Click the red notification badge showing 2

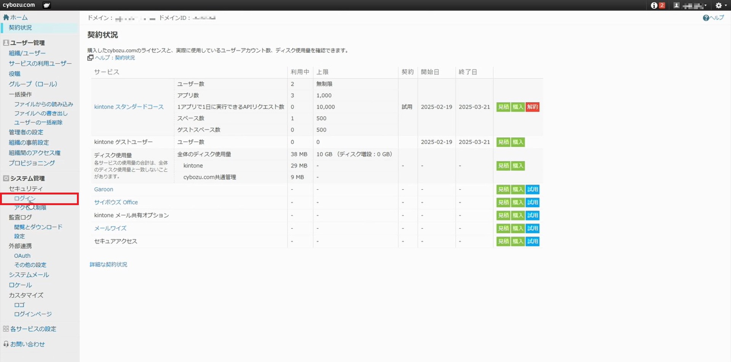click(x=662, y=5)
